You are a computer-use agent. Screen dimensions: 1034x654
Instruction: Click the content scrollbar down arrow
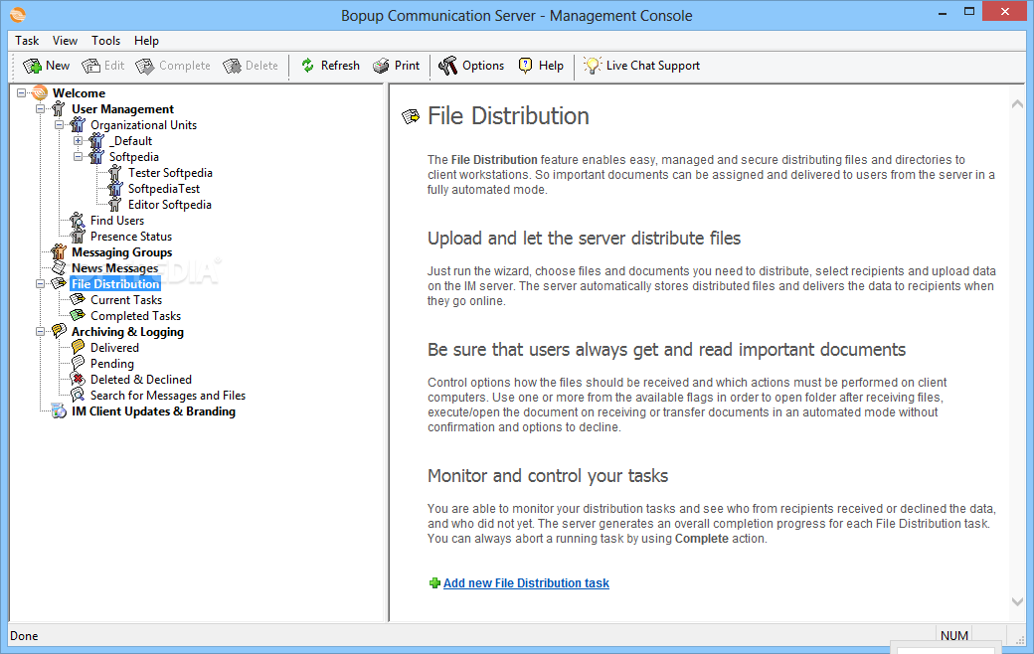pyautogui.click(x=1017, y=601)
